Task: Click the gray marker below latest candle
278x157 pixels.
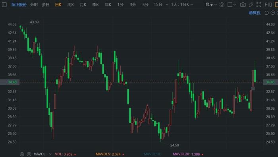Action: [253, 88]
